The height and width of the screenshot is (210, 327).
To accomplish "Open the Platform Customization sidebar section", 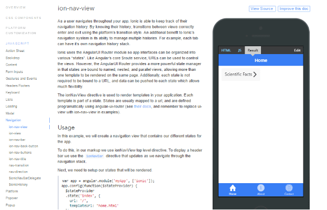I will pos(21,30).
